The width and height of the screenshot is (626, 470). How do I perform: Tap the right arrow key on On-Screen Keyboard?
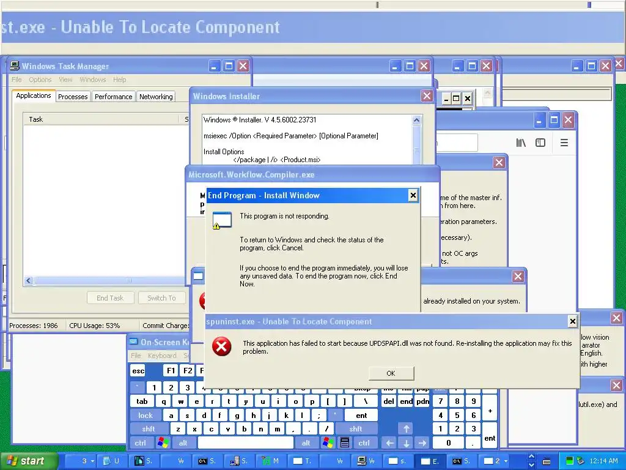coord(422,443)
